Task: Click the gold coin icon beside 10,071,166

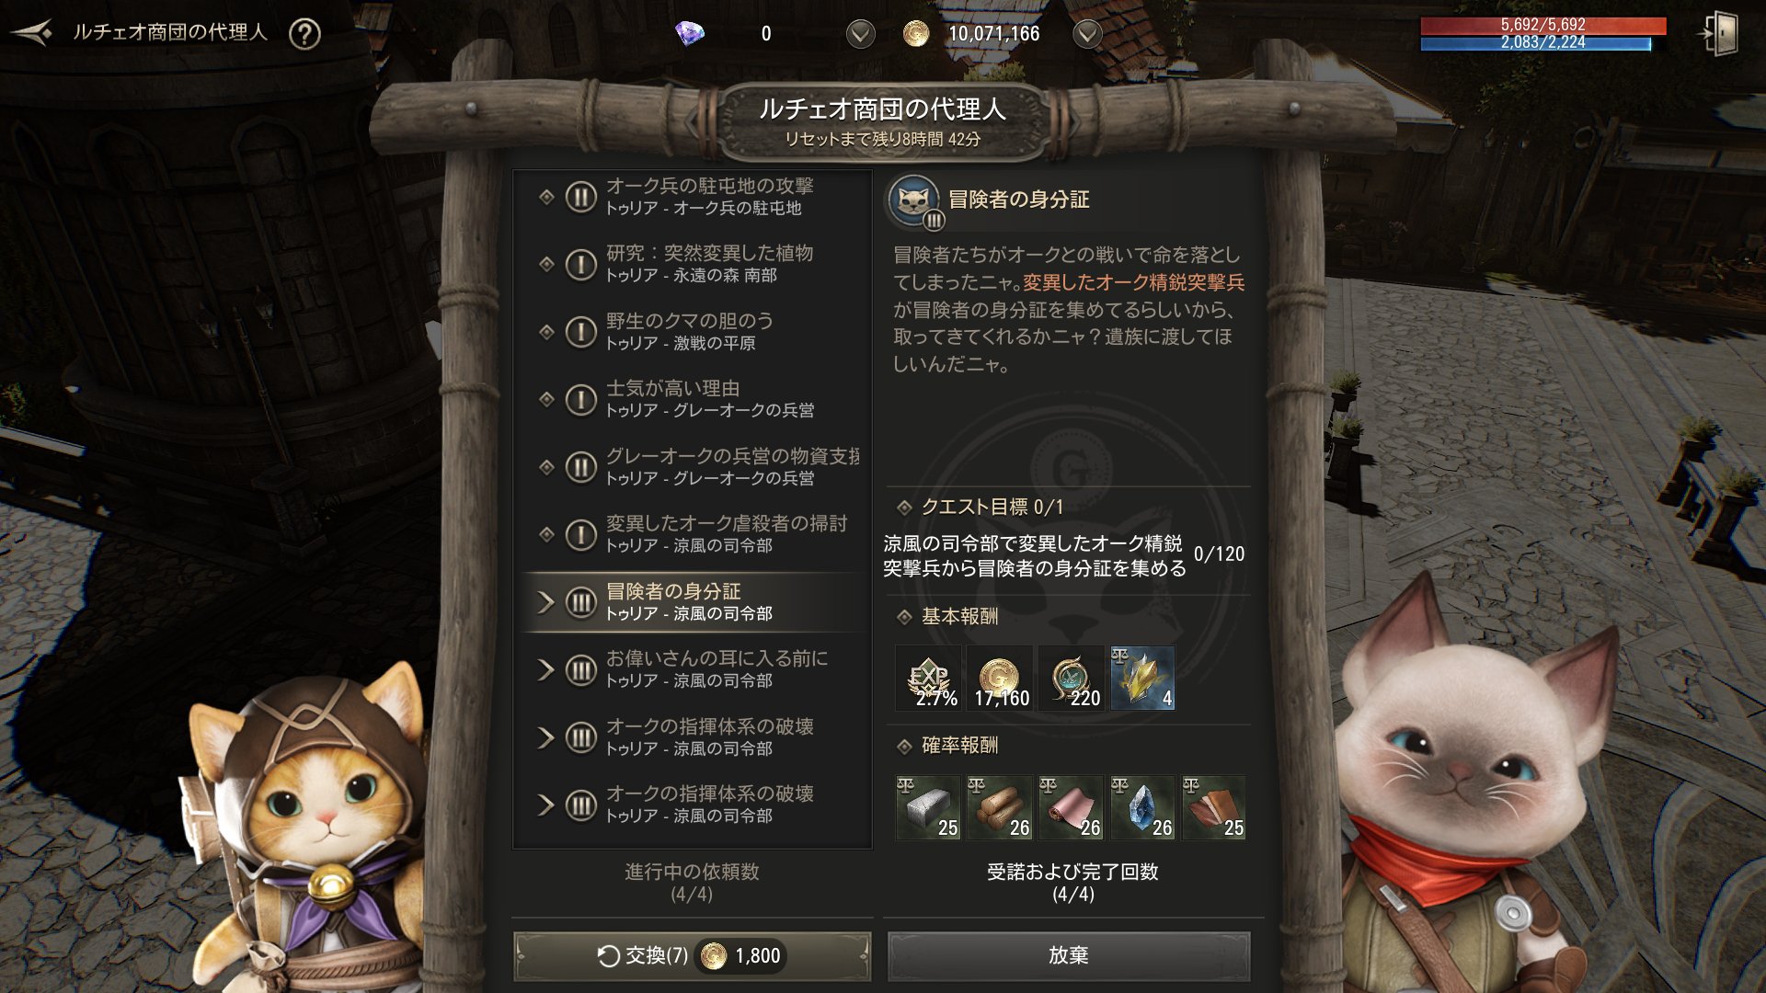Action: coord(915,34)
